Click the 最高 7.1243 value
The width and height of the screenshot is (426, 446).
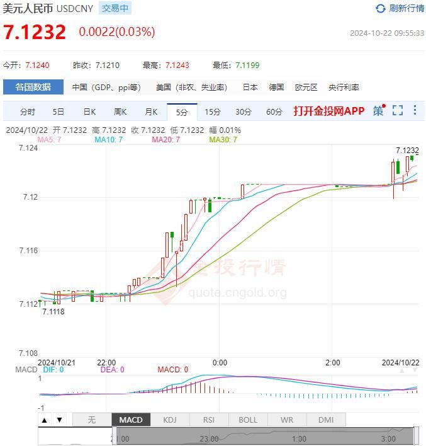click(x=177, y=66)
